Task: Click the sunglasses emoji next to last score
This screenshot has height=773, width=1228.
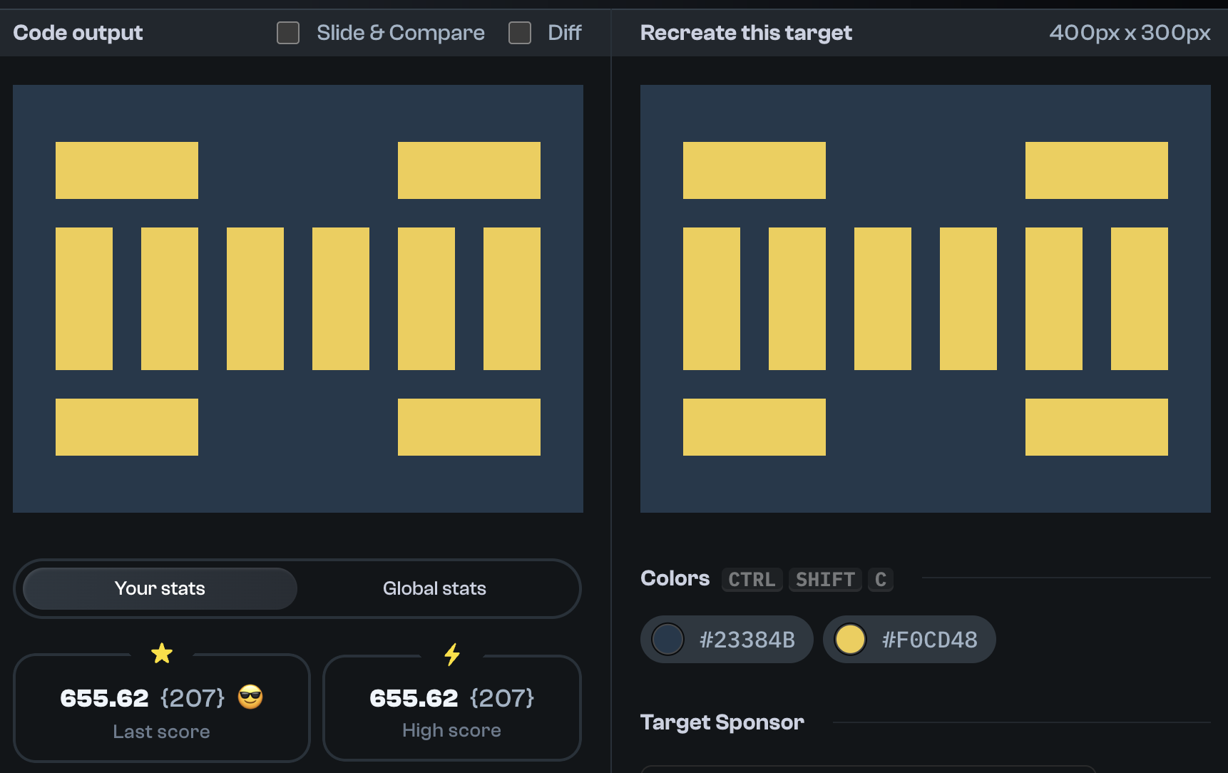Action: point(250,698)
